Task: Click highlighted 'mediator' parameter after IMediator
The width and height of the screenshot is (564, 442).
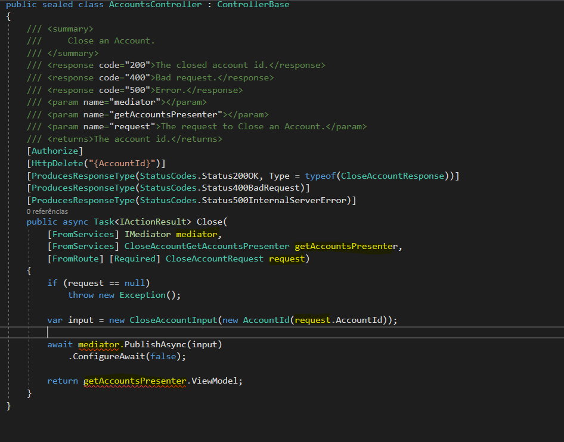Action: pos(197,234)
